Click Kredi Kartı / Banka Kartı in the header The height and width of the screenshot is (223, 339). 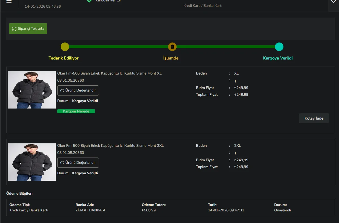(203, 6)
